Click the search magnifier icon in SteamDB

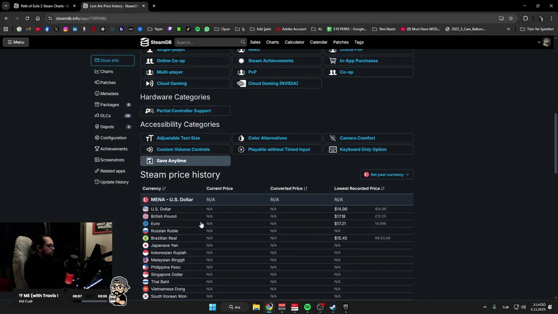243,42
